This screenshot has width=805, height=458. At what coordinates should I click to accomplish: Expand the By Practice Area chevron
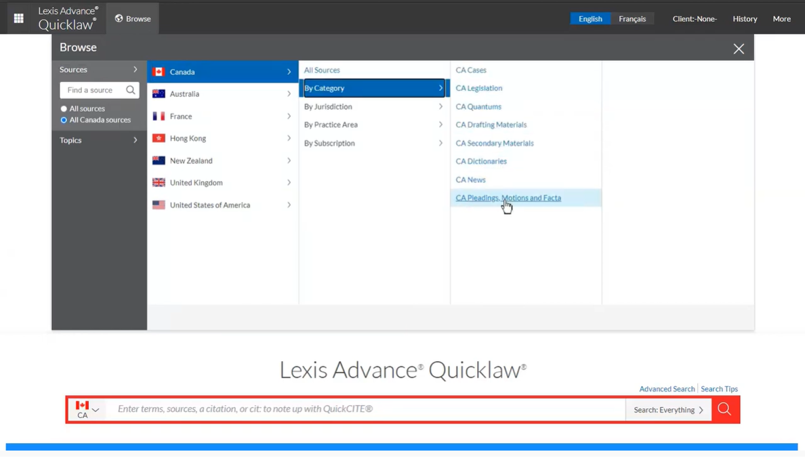[440, 124]
